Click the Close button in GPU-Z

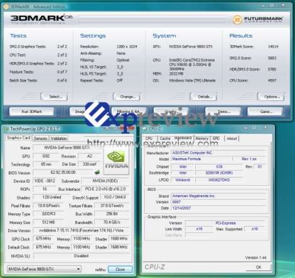[x=121, y=269]
